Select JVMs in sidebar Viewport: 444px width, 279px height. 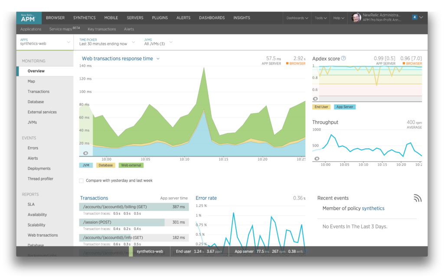coord(32,122)
